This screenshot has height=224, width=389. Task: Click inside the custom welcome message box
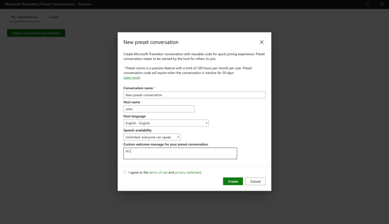coord(180,153)
